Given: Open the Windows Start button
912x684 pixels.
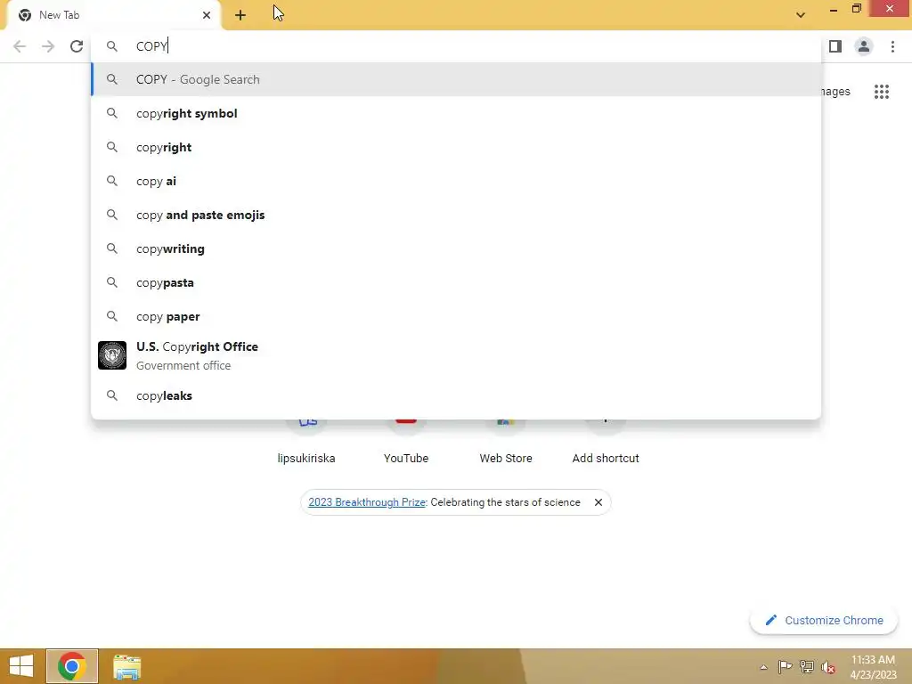Looking at the screenshot, I should coord(21,666).
